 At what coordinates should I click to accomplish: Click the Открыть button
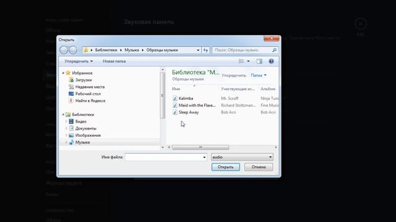(225, 167)
